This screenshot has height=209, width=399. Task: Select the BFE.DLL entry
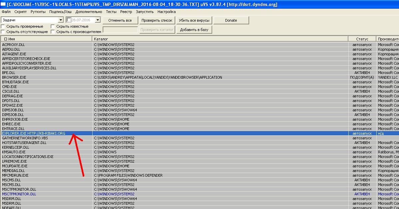click(x=8, y=73)
